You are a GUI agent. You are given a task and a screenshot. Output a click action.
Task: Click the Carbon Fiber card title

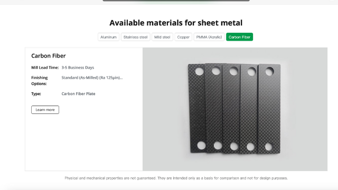(x=49, y=56)
